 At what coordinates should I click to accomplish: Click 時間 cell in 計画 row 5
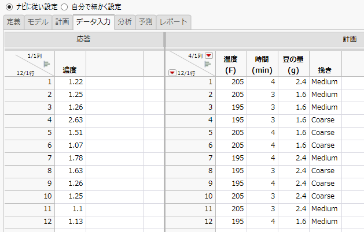click(x=262, y=133)
